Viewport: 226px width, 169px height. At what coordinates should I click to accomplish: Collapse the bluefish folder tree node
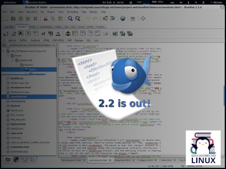tap(17, 65)
